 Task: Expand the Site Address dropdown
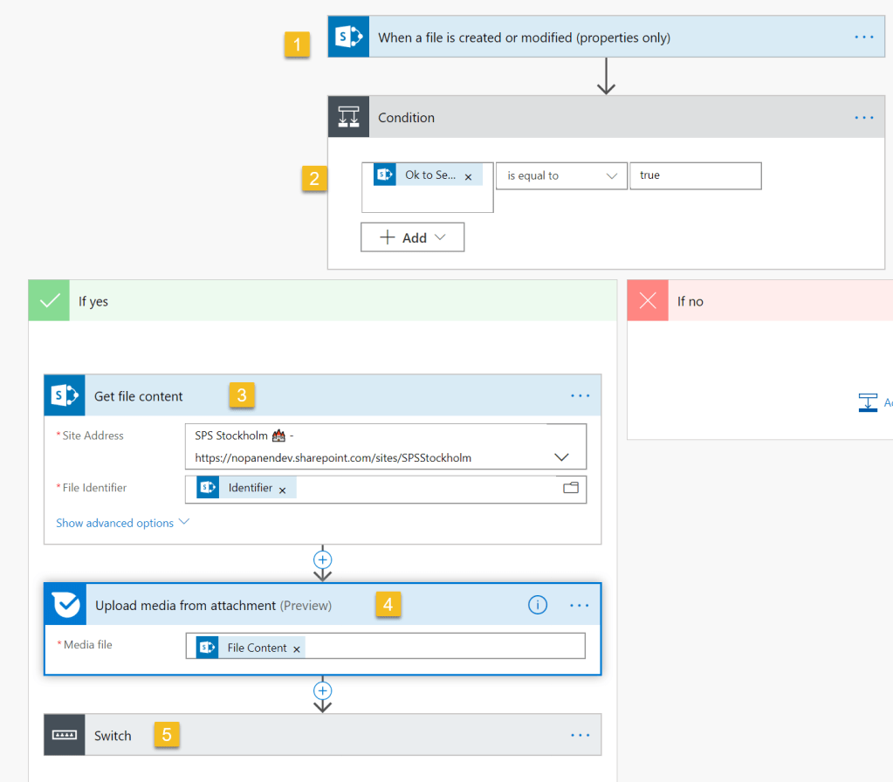pyautogui.click(x=561, y=457)
